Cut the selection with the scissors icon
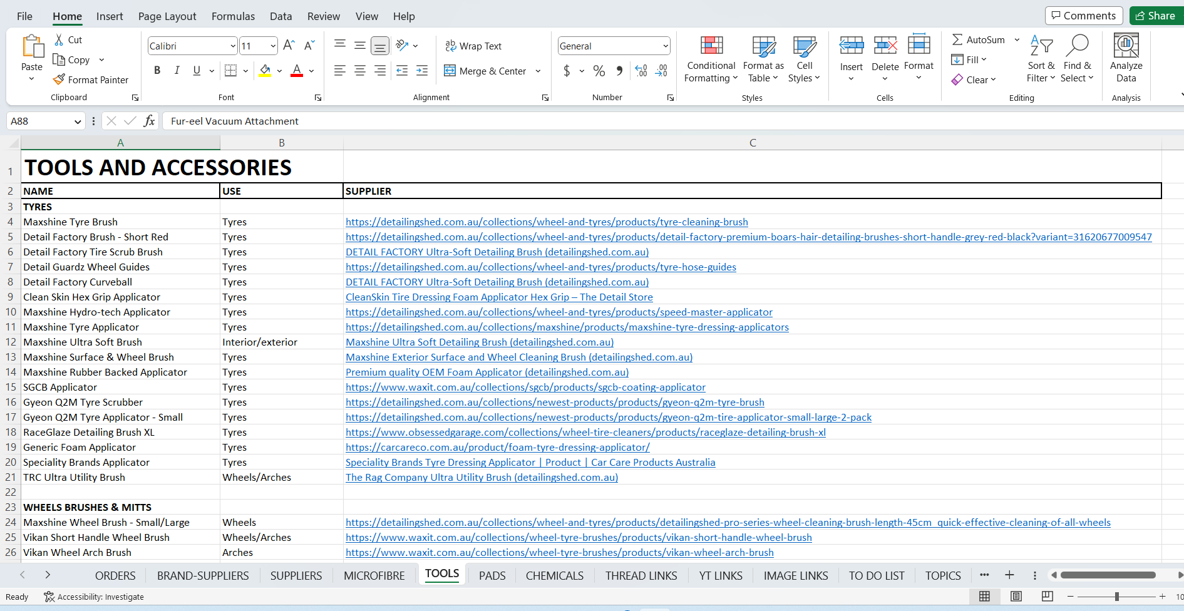This screenshot has height=611, width=1184. tap(59, 39)
